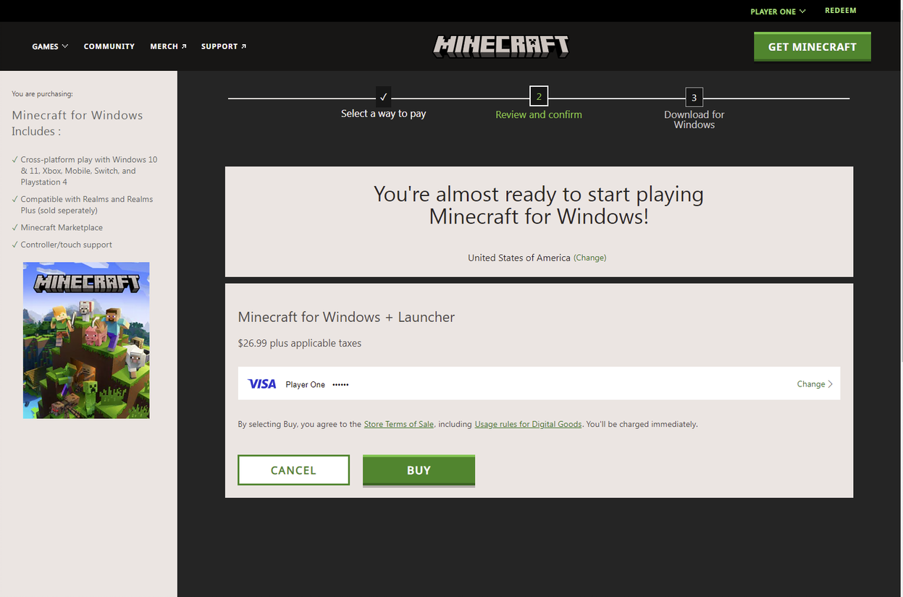The image size is (903, 597).
Task: Change the country from United States of America
Action: [x=589, y=258]
